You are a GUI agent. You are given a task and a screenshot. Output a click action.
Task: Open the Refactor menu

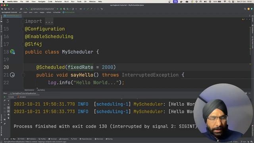(x=58, y=2)
